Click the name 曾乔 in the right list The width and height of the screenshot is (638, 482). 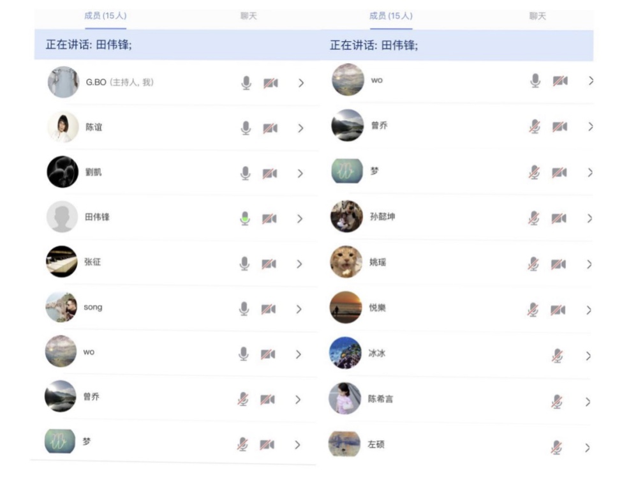(379, 125)
